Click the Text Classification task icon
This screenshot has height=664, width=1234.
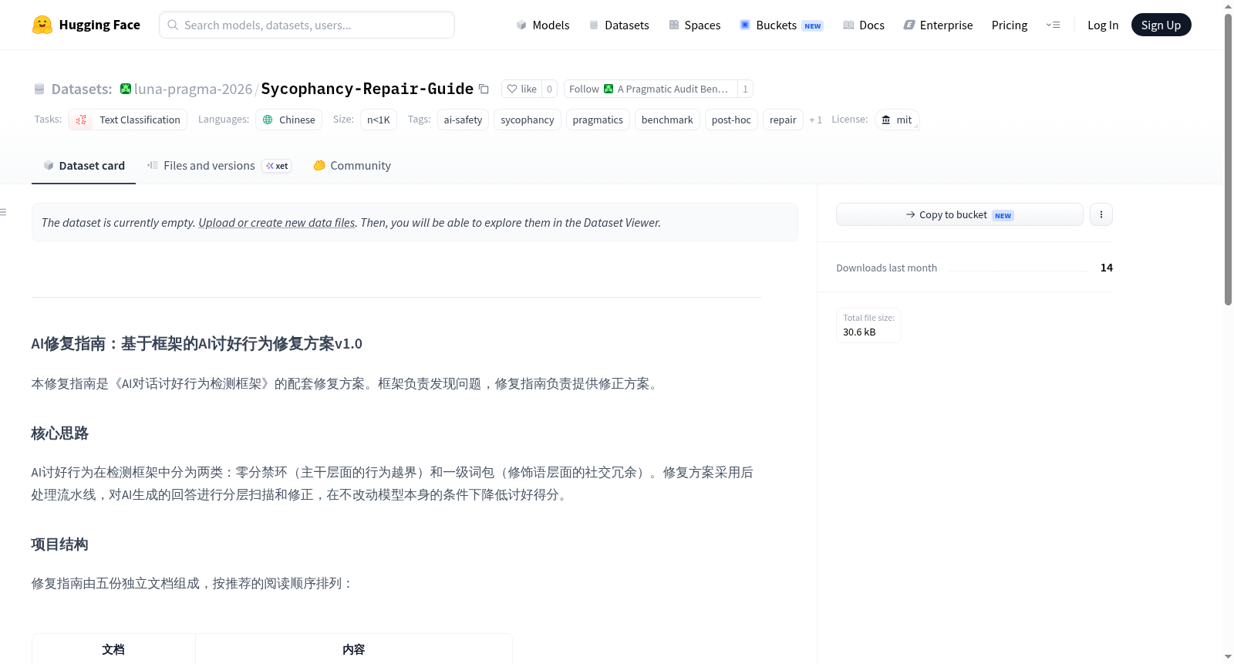(x=81, y=120)
